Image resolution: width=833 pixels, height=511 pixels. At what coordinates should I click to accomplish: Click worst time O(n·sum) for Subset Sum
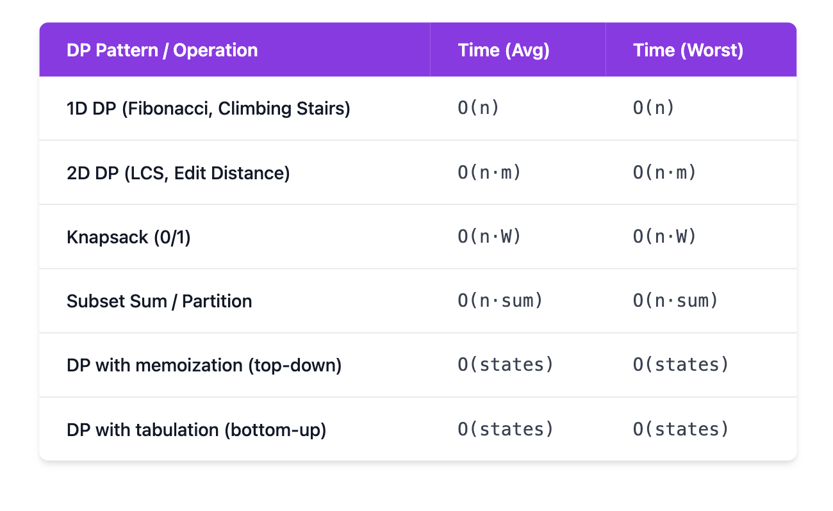click(676, 300)
